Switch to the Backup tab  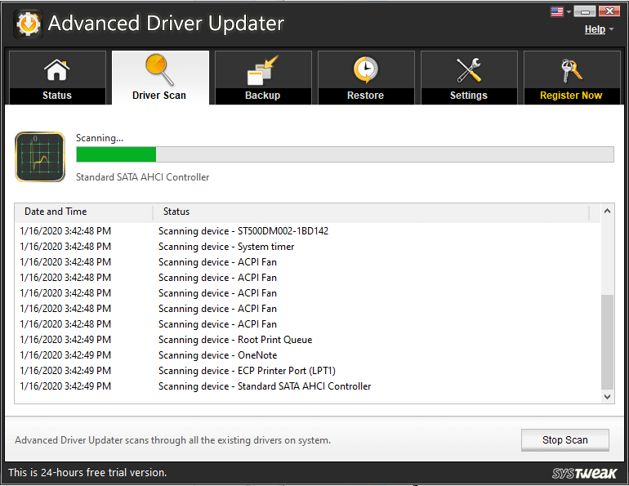click(263, 78)
